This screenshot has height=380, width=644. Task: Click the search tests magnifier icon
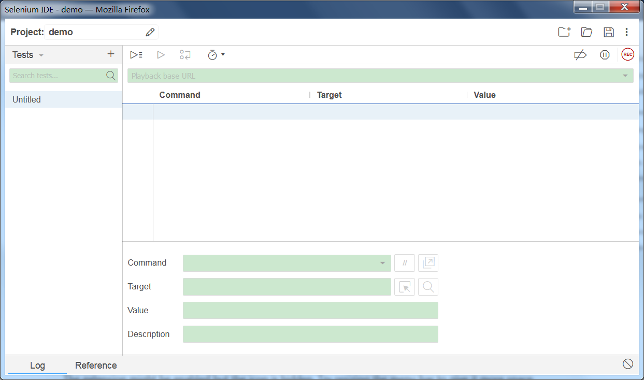point(111,76)
